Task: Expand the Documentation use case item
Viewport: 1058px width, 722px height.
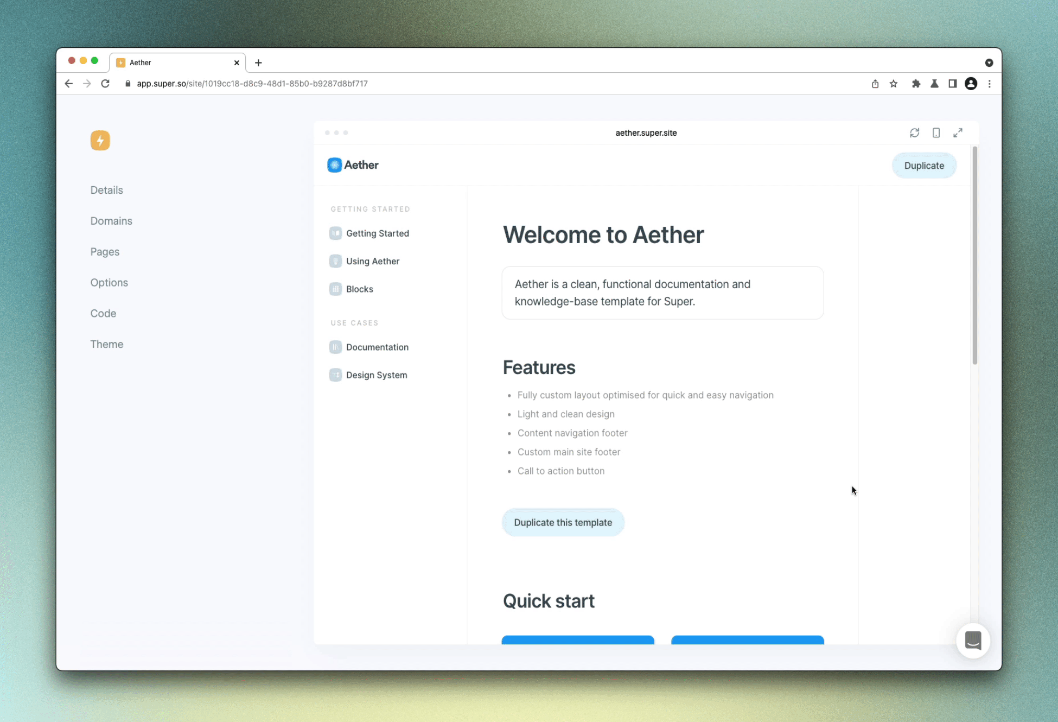Action: 376,346
